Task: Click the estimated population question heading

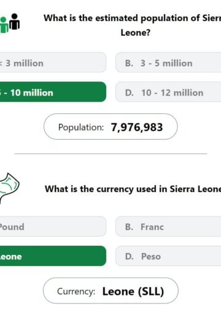Action: click(x=133, y=25)
